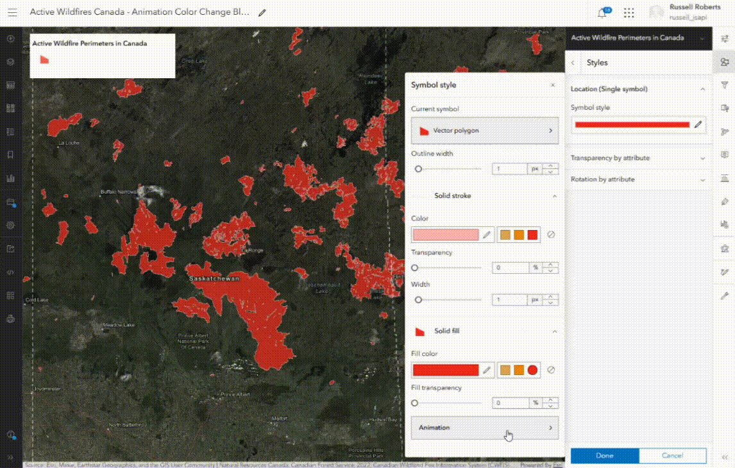Pick the orange recent stroke color

[519, 235]
